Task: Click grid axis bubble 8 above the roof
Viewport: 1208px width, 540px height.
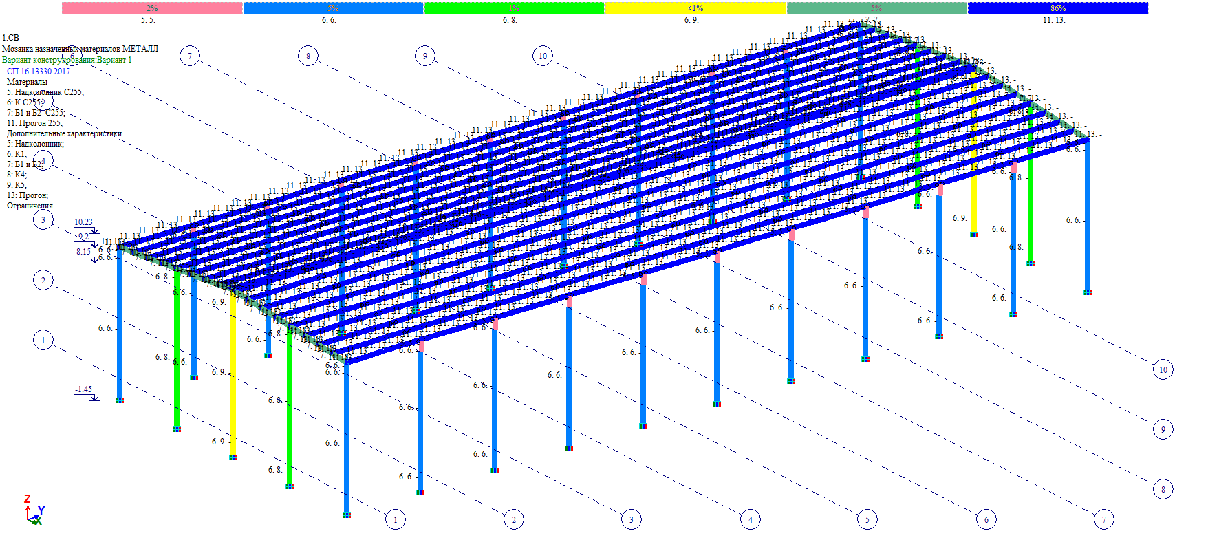Action: click(308, 56)
